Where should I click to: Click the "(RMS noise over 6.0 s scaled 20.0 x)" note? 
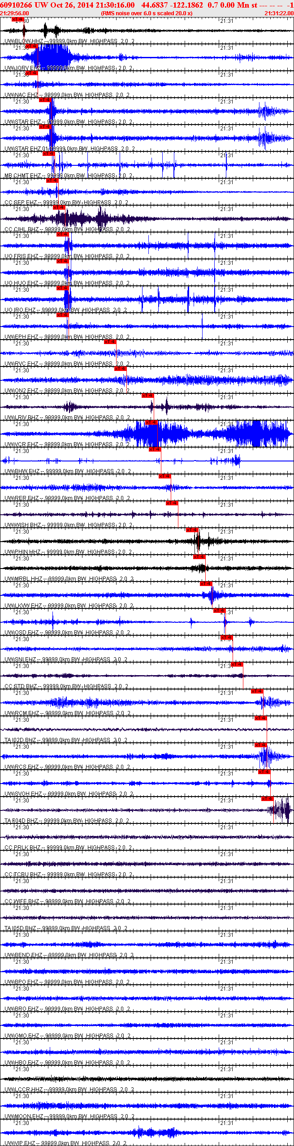coord(147,13)
